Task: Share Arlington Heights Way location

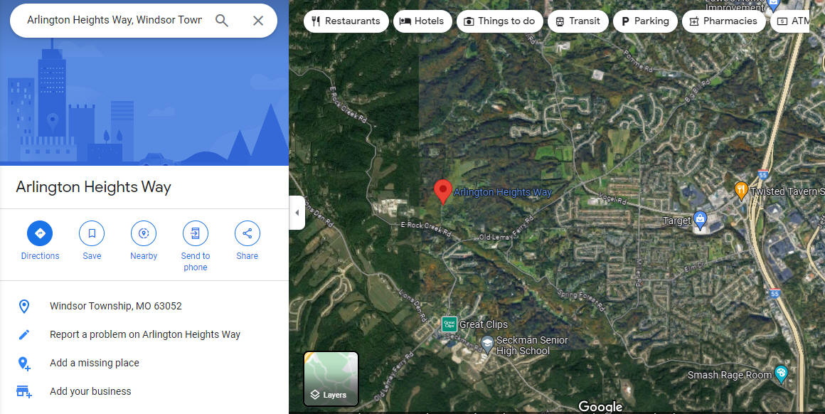Action: coord(247,233)
